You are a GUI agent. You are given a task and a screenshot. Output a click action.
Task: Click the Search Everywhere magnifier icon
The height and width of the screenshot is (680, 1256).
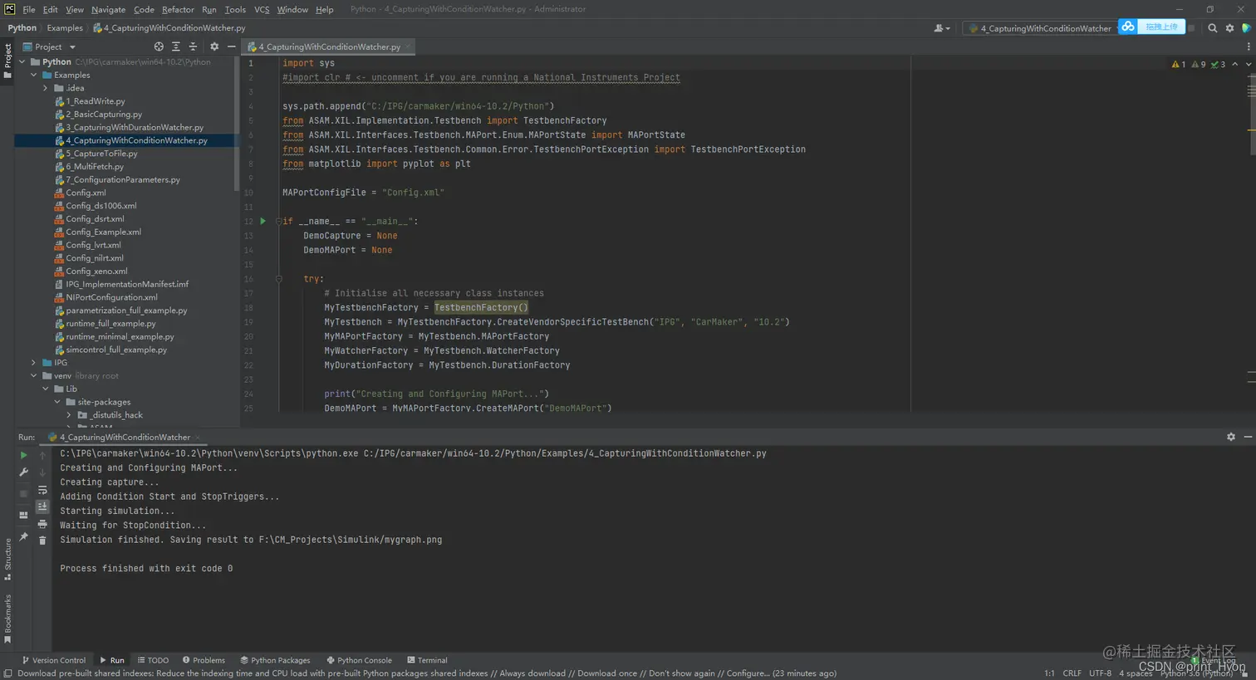click(1212, 28)
